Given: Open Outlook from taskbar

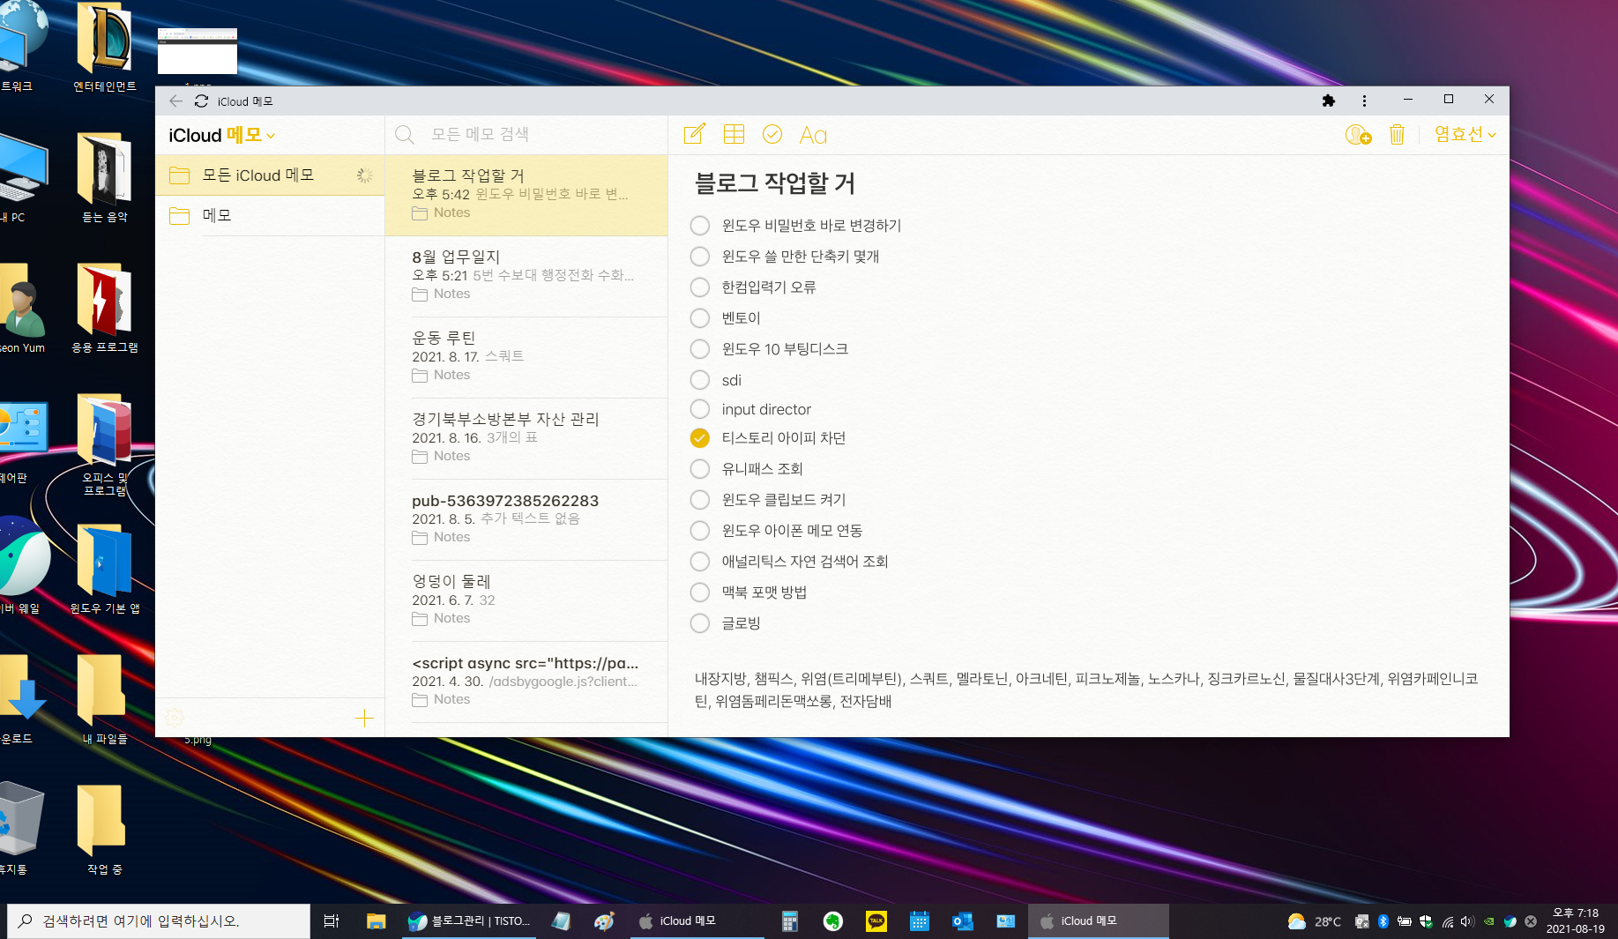Looking at the screenshot, I should point(962,921).
